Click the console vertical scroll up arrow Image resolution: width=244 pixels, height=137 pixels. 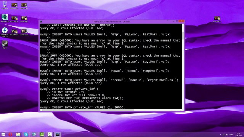tap(183, 25)
